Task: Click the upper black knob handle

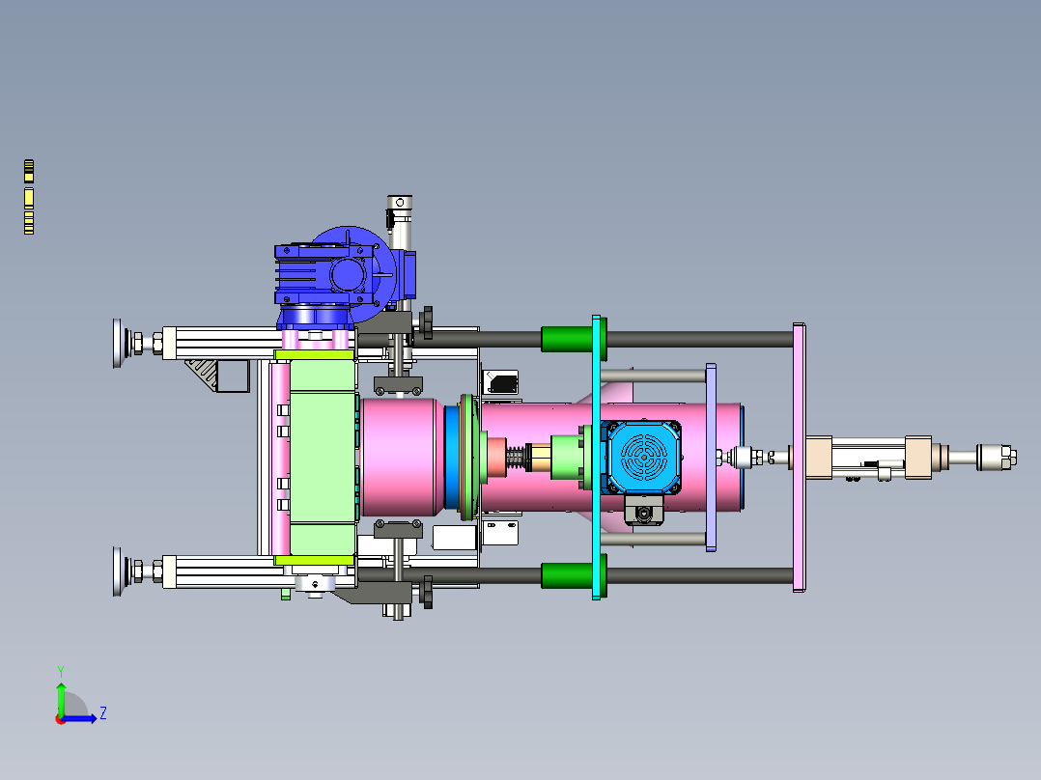Action: click(426, 322)
